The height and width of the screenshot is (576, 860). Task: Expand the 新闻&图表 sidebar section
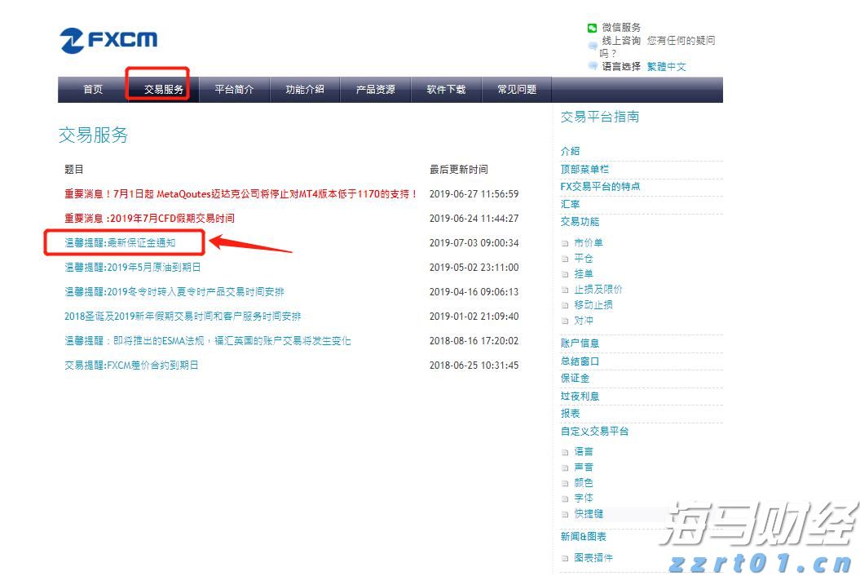tap(581, 536)
